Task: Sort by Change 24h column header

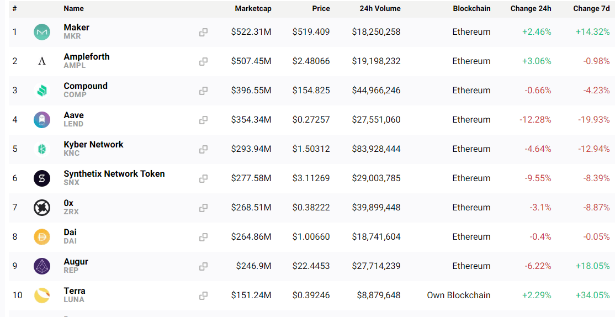Action: 531,8
